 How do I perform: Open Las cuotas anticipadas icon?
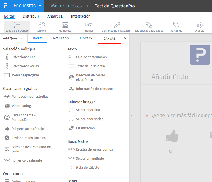pos(149,25)
